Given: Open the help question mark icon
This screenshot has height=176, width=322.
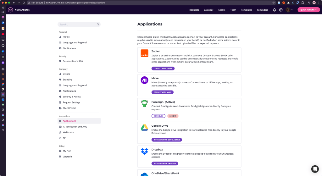Looking at the screenshot, I should 281,10.
